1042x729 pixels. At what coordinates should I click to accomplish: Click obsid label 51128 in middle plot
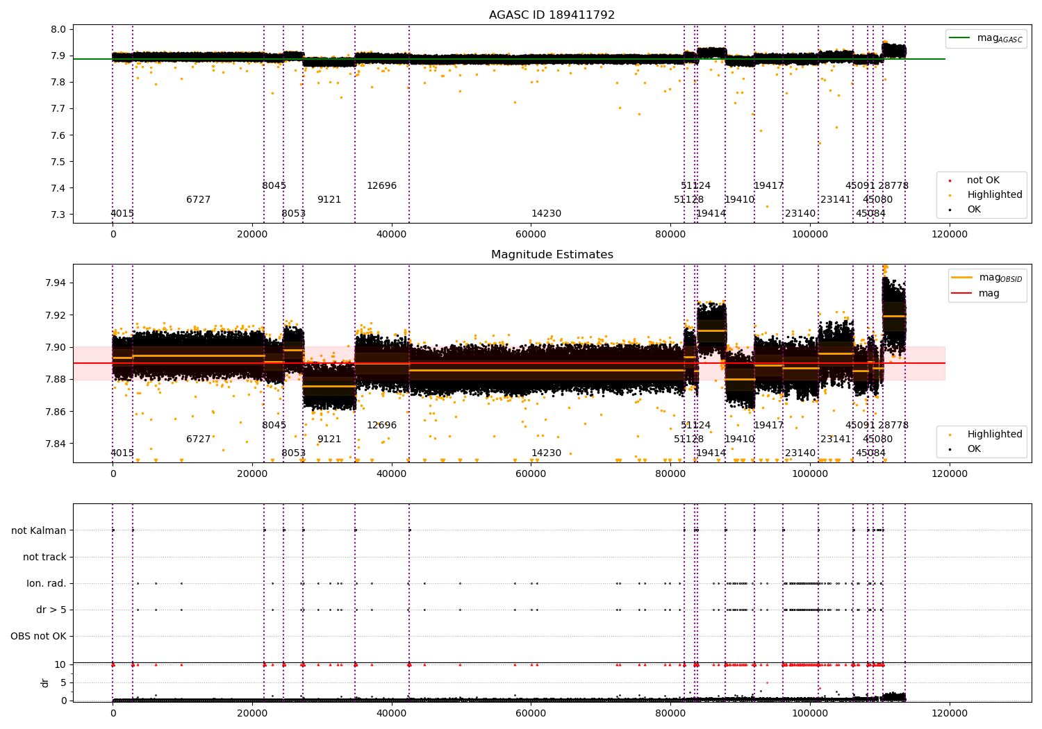[x=689, y=439]
